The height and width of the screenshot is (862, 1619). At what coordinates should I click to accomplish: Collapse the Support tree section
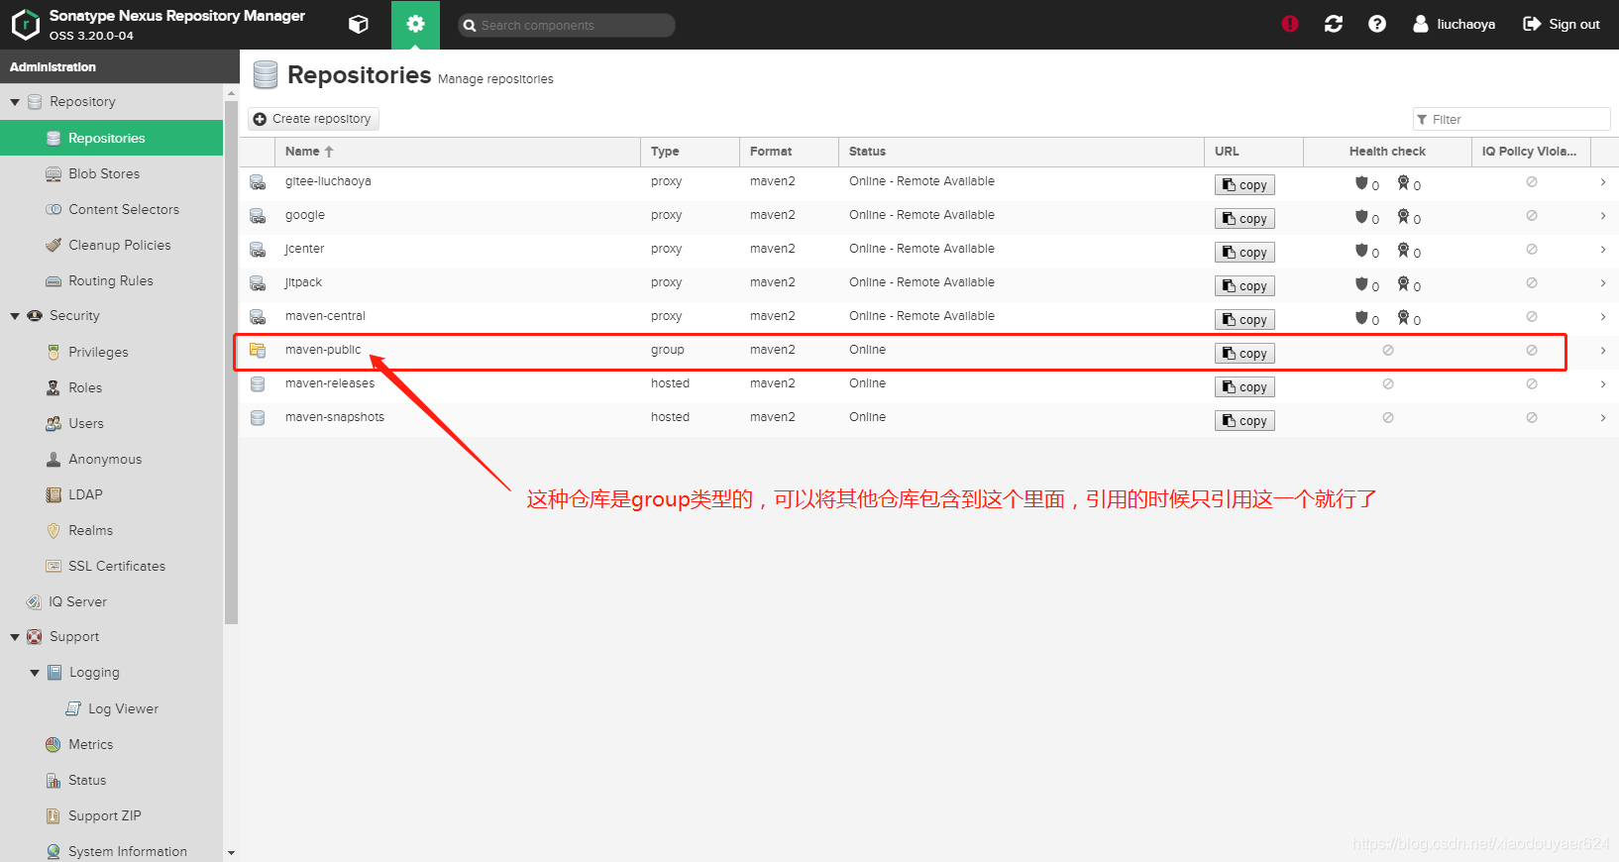pos(15,637)
